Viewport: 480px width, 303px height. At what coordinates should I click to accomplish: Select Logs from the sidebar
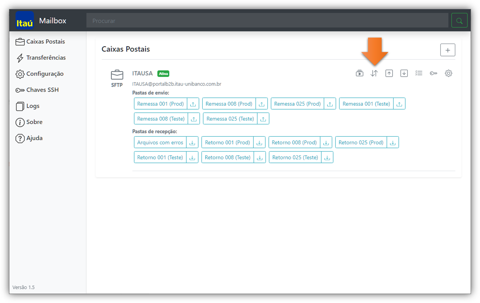click(33, 106)
